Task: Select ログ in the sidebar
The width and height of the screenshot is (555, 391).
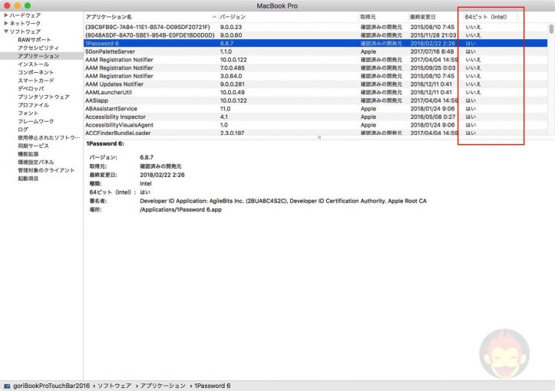Action: pos(23,129)
